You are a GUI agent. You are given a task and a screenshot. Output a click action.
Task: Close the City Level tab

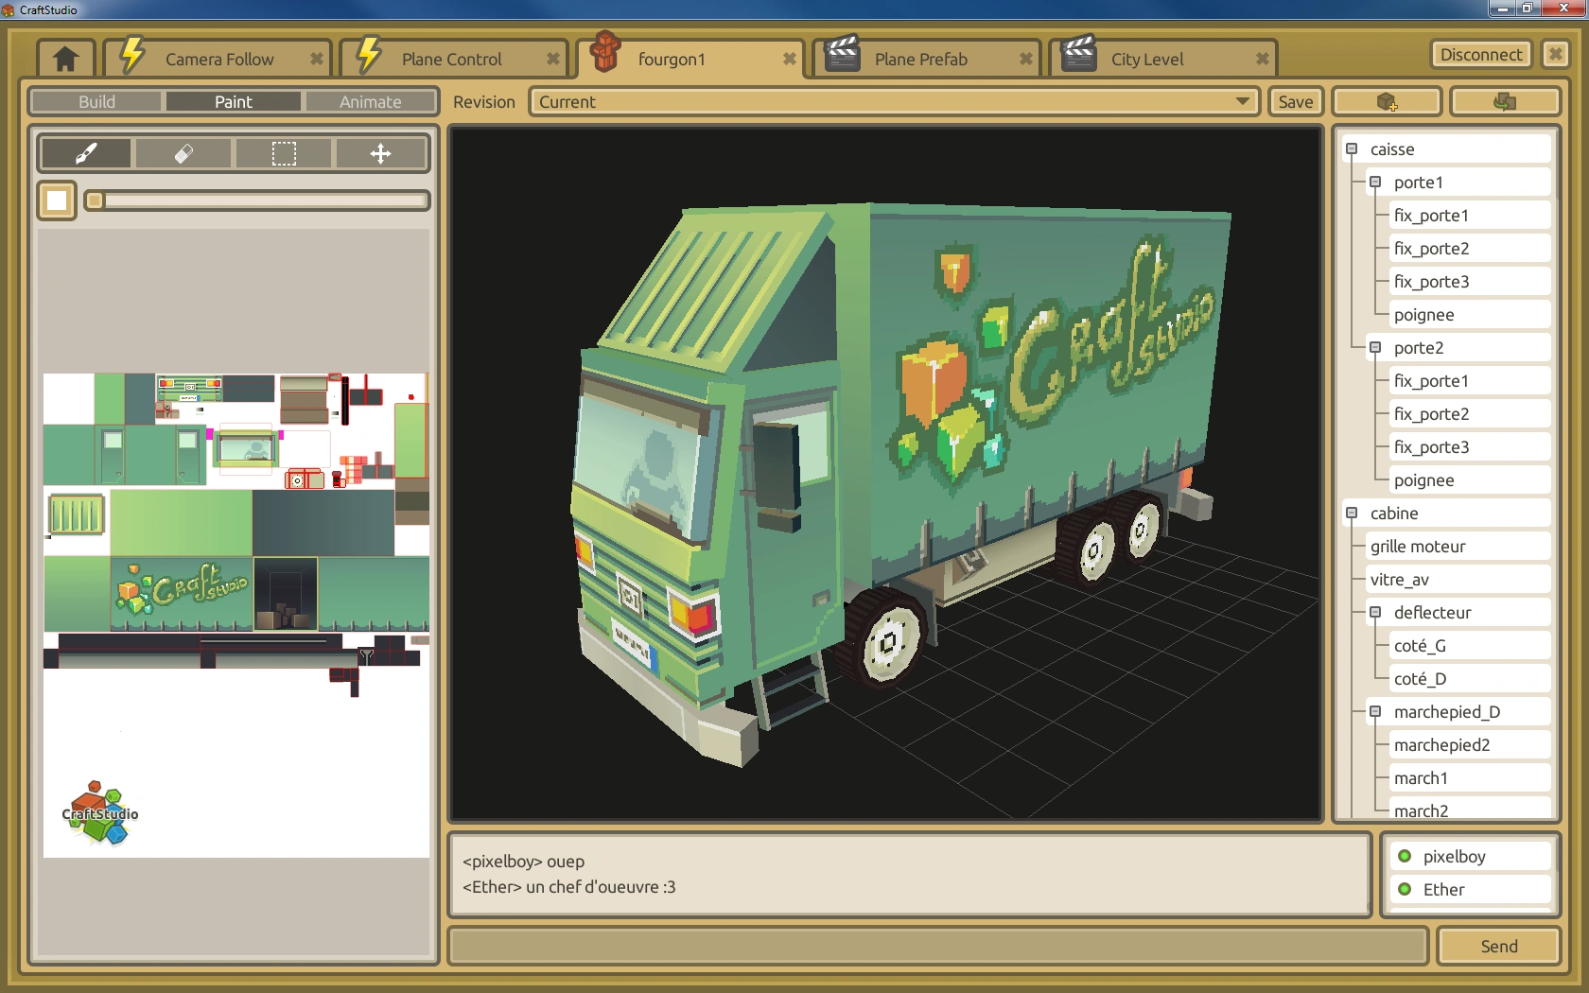click(x=1262, y=59)
